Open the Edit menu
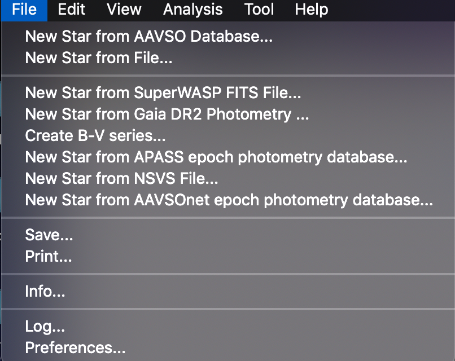 [x=71, y=10]
